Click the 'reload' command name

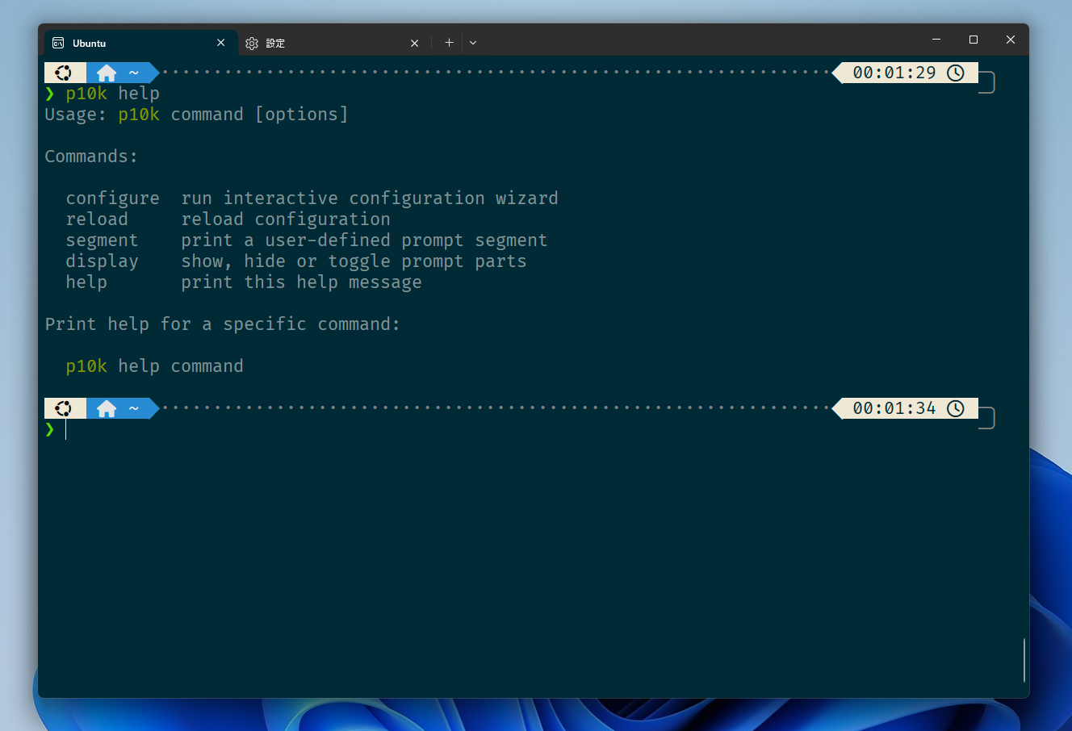tap(97, 219)
